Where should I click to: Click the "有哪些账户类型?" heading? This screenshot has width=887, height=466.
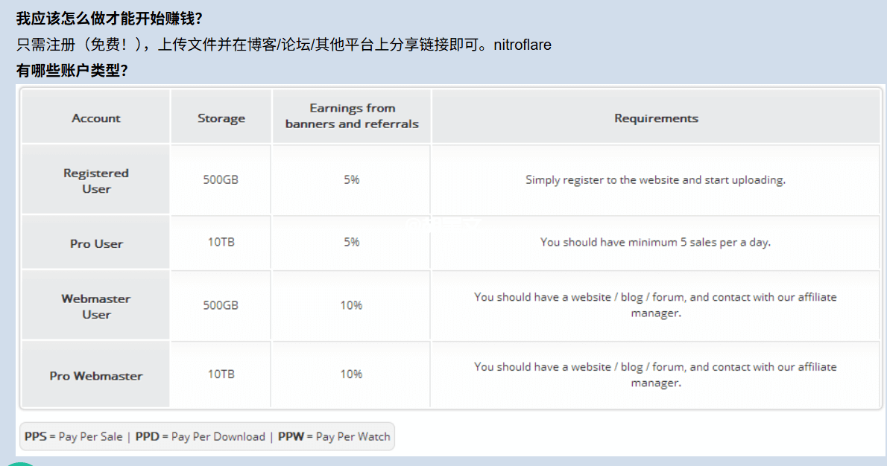pos(72,71)
